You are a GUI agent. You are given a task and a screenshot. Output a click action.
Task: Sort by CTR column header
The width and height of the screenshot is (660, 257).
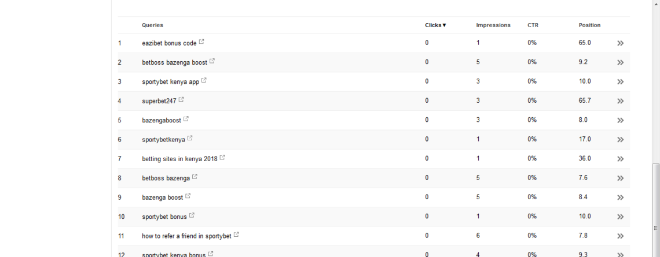pos(533,25)
